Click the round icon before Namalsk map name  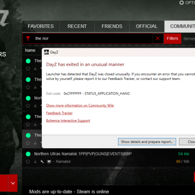[49, 161]
